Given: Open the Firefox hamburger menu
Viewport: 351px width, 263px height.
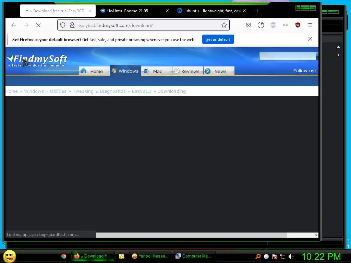Looking at the screenshot, I should tap(310, 25).
